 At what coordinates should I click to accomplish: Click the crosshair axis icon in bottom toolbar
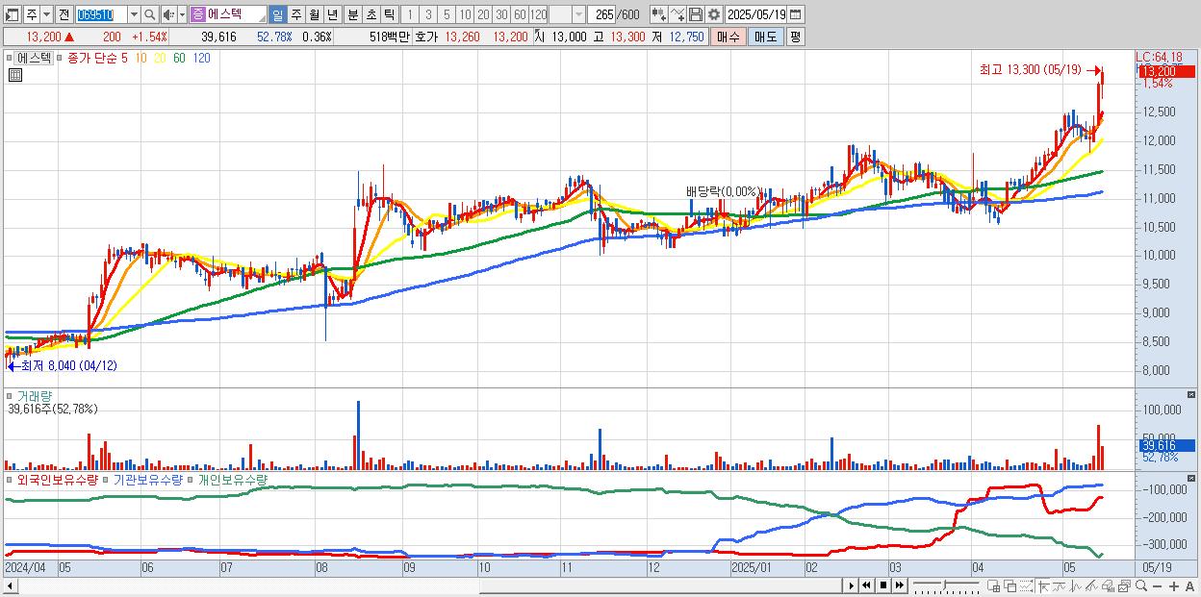1043,585
